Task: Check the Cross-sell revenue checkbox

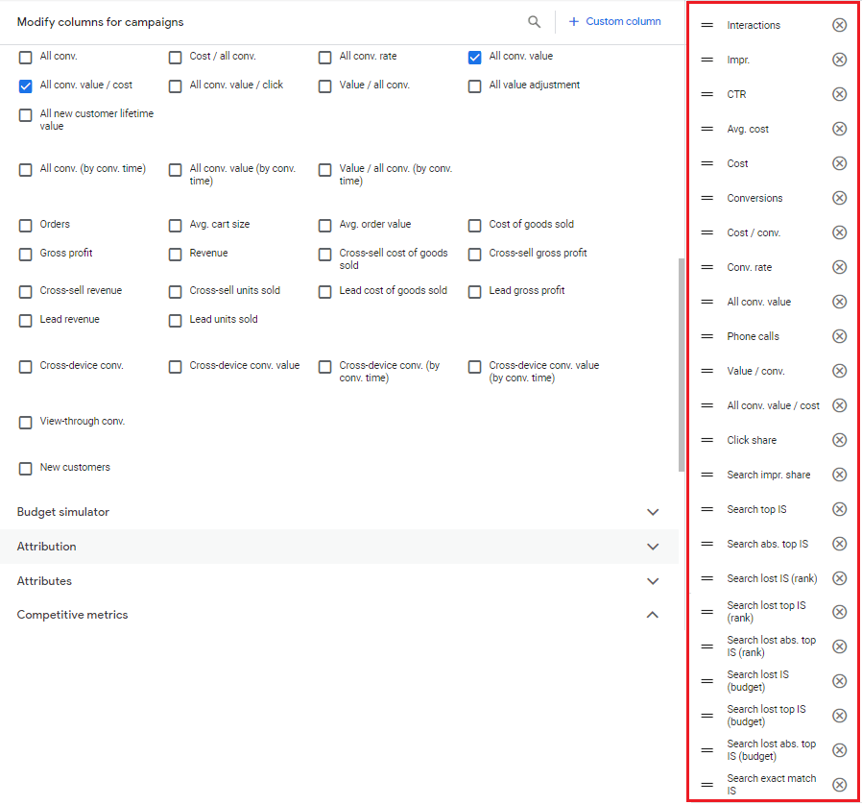Action: [x=25, y=292]
